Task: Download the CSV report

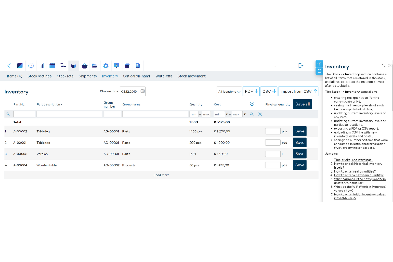Action: pos(269,92)
